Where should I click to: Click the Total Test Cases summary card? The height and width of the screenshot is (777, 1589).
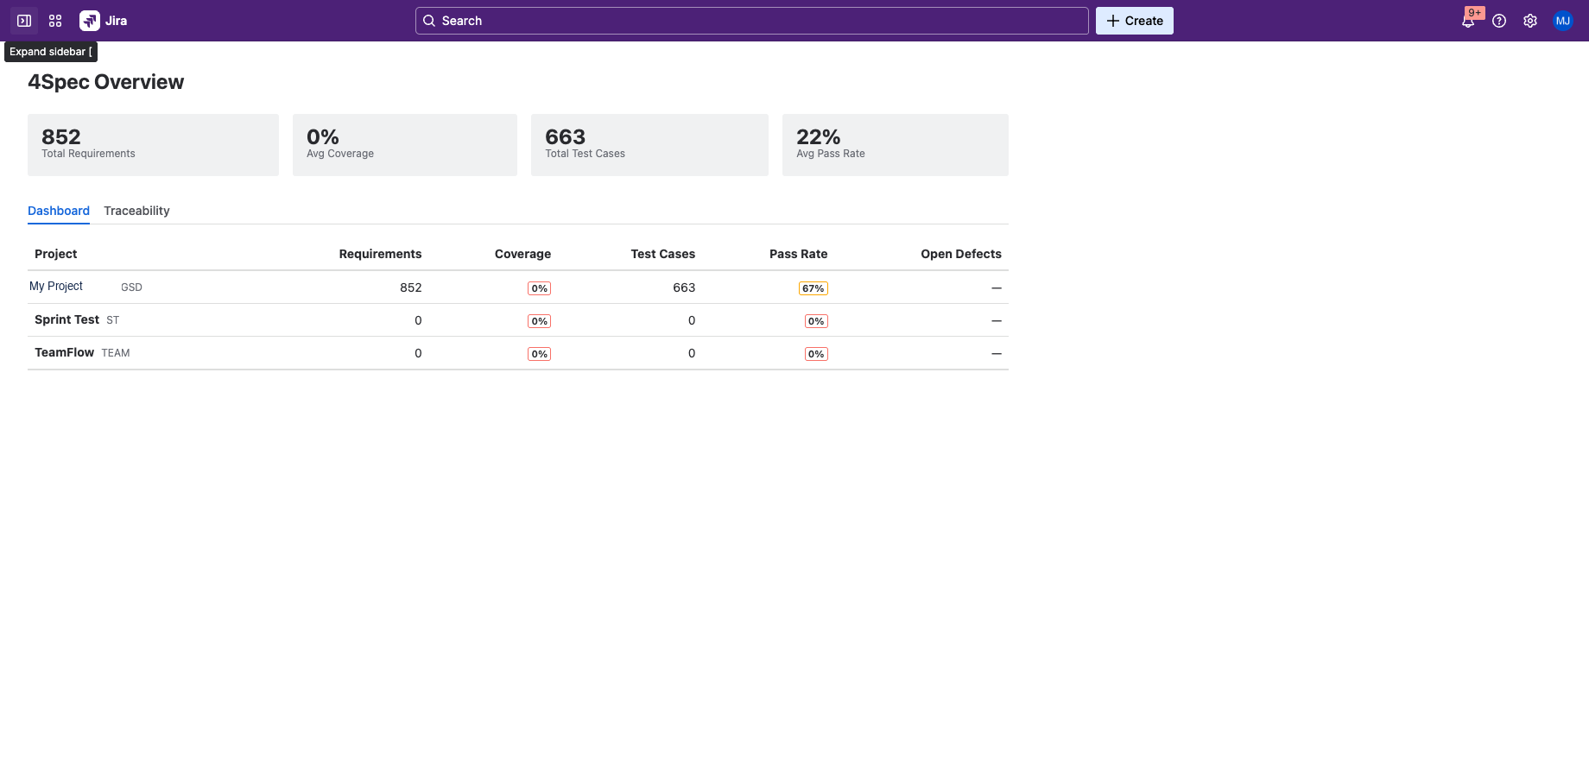tap(649, 145)
